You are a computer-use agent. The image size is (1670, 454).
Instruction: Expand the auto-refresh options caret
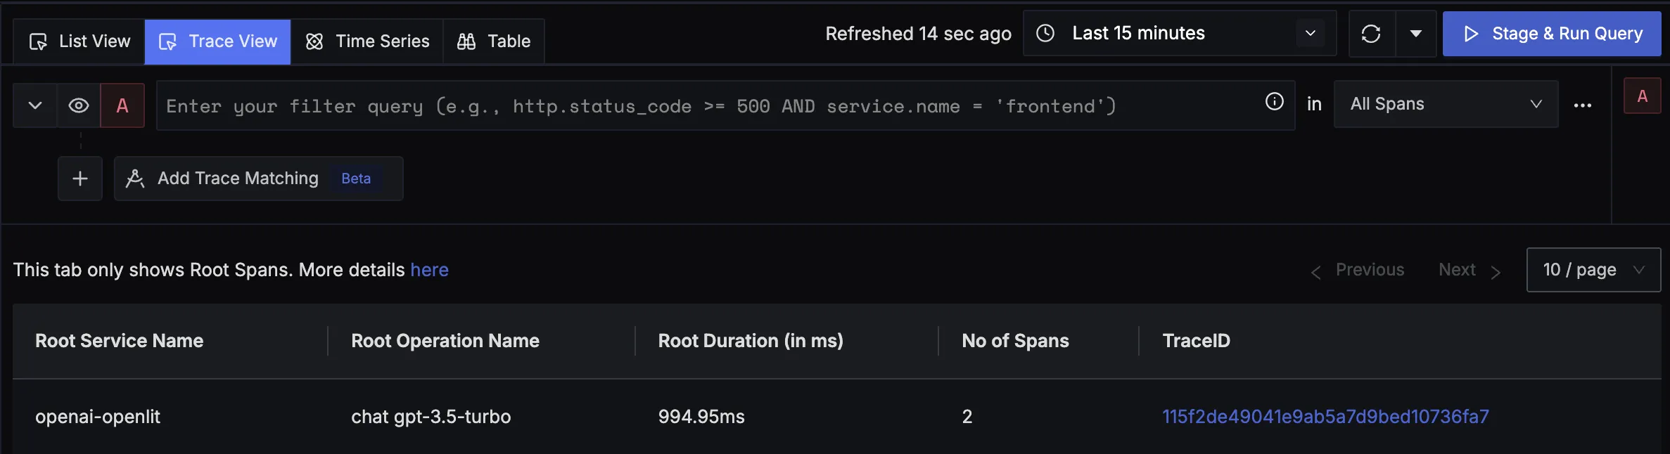click(x=1416, y=34)
